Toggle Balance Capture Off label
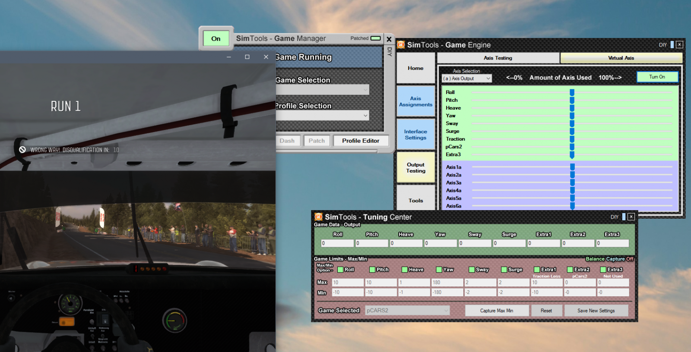Image resolution: width=691 pixels, height=352 pixels. click(609, 259)
